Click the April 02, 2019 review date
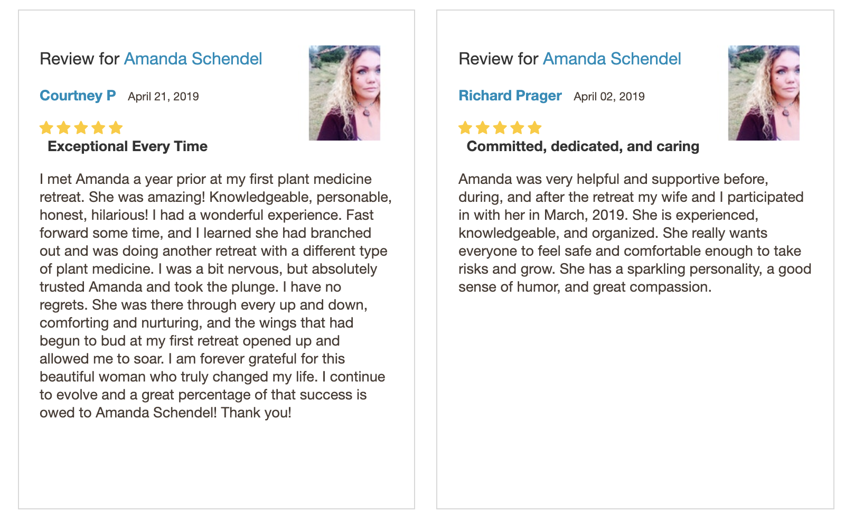 click(x=609, y=97)
